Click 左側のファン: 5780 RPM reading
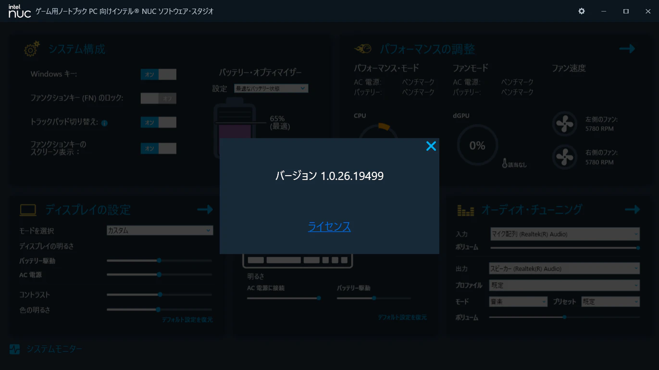 [x=601, y=124]
